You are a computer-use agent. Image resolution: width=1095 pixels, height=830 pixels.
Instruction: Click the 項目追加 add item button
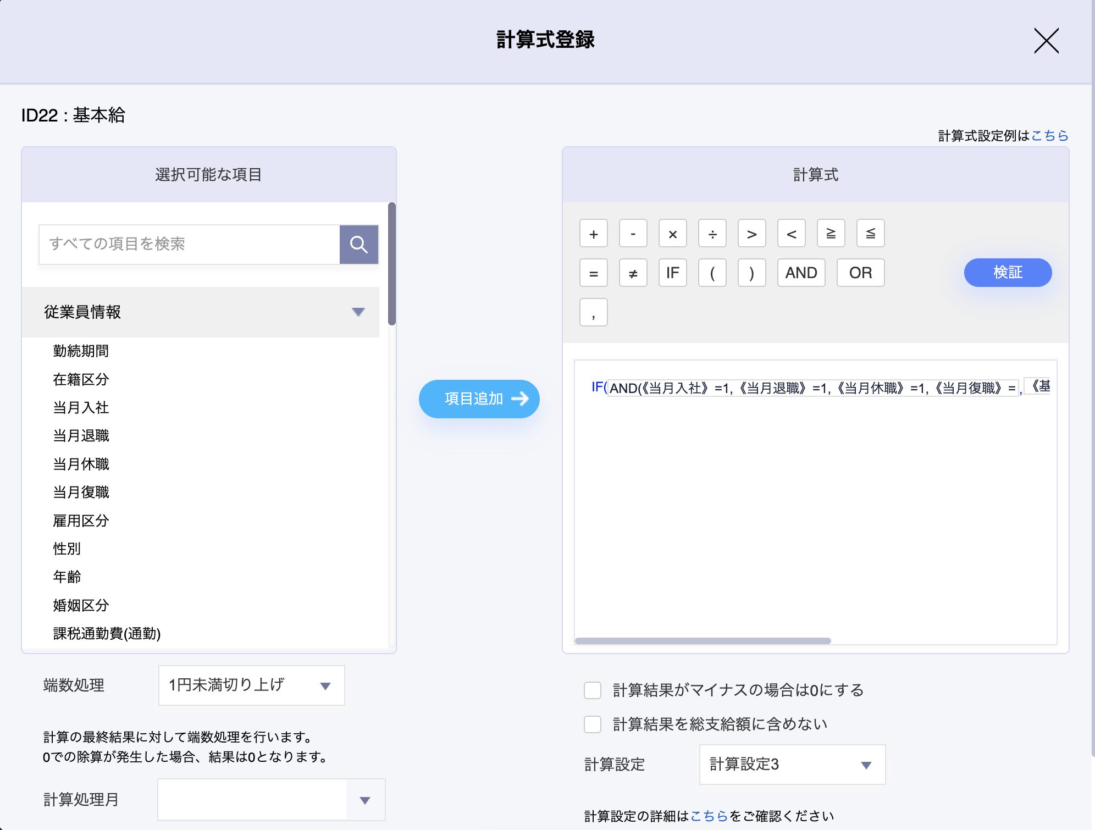pos(479,399)
